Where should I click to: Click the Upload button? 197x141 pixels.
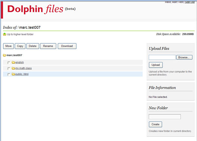(156, 65)
